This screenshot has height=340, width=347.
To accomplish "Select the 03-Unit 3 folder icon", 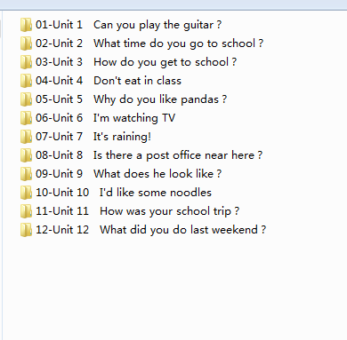I will click(x=26, y=62).
